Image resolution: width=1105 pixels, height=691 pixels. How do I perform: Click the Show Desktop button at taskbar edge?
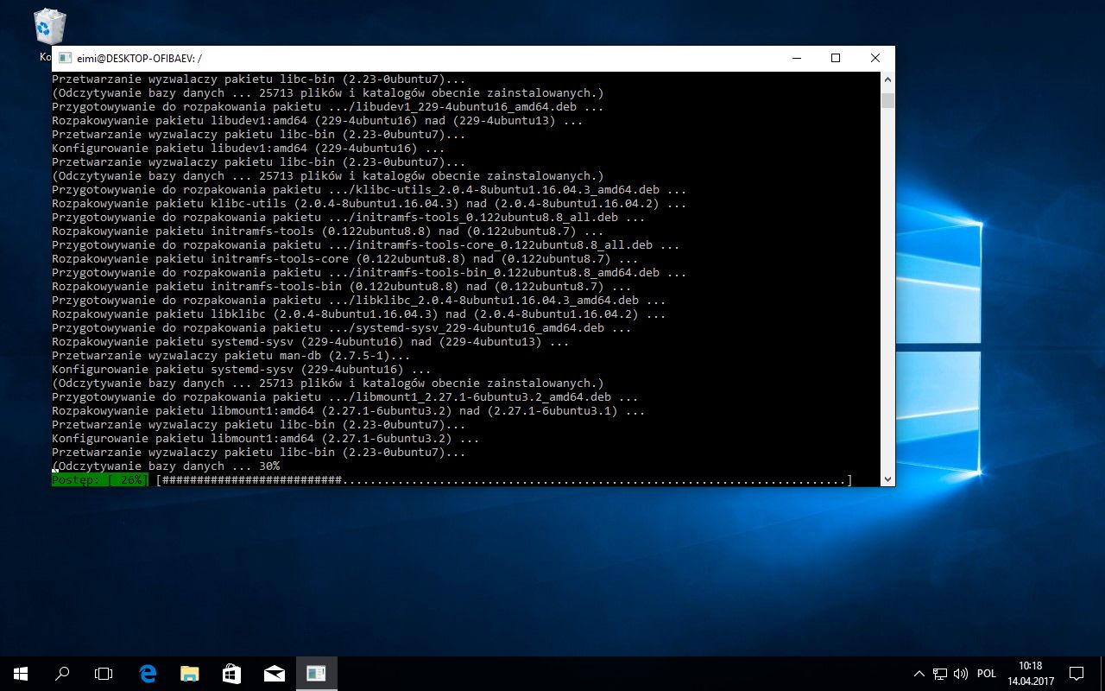pos(1102,673)
